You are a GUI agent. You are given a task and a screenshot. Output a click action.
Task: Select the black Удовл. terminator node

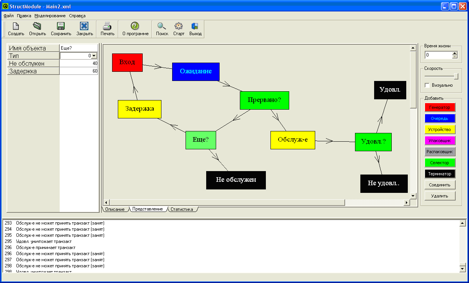tap(390, 90)
